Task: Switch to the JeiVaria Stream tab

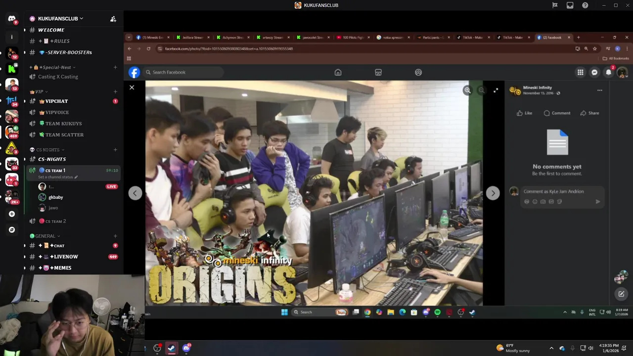Action: pos(193,38)
